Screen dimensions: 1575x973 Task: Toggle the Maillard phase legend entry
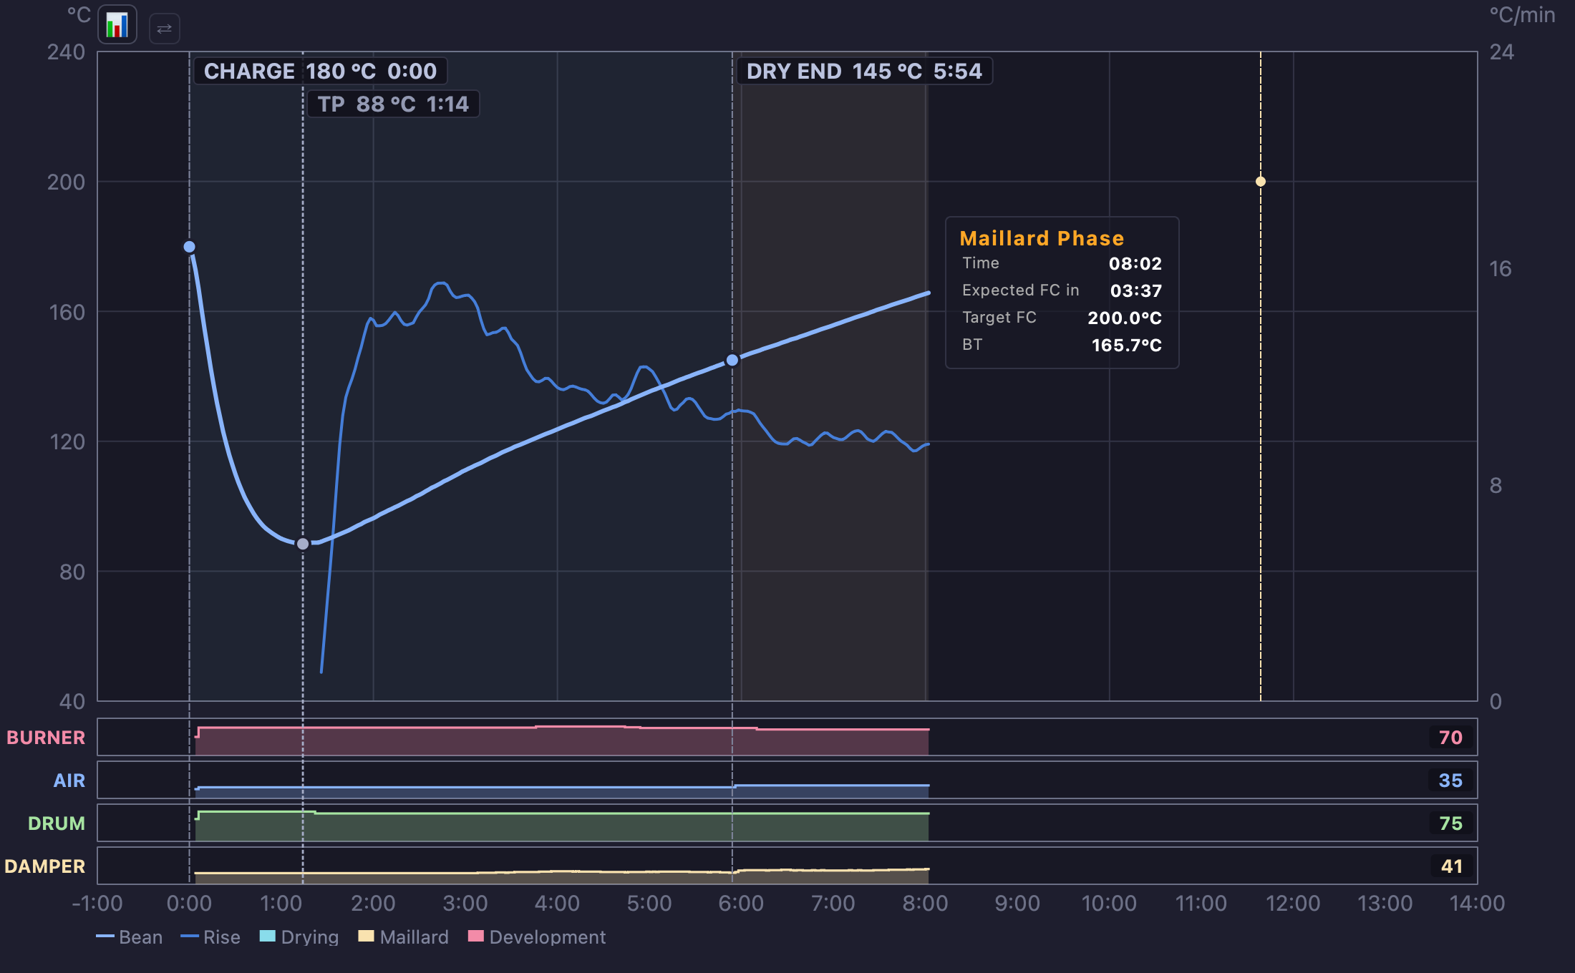pyautogui.click(x=404, y=937)
